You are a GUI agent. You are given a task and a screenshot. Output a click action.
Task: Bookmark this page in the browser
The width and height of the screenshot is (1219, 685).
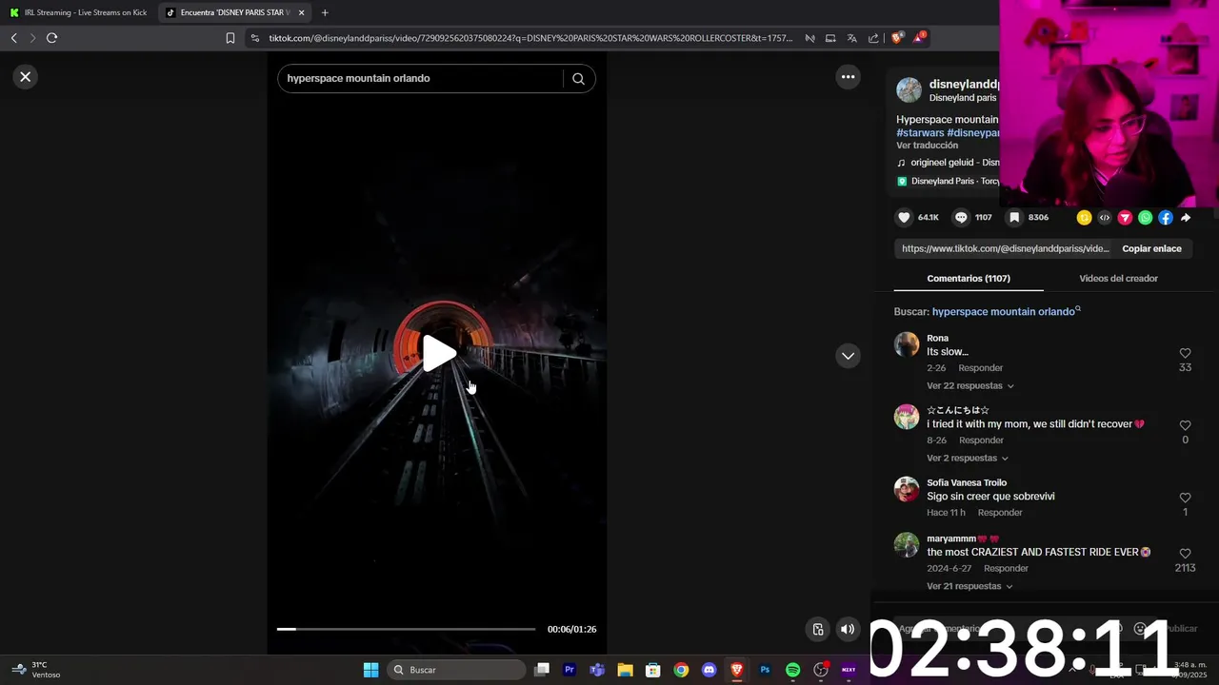[230, 38]
